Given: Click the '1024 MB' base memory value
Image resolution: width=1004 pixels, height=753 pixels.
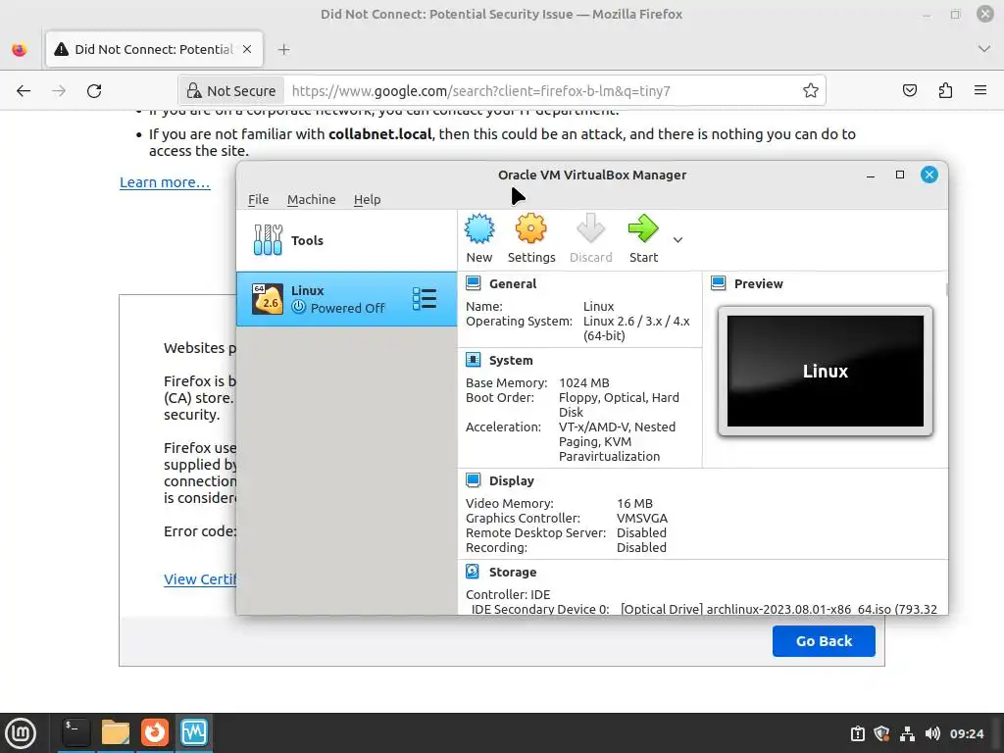Looking at the screenshot, I should coord(584,383).
